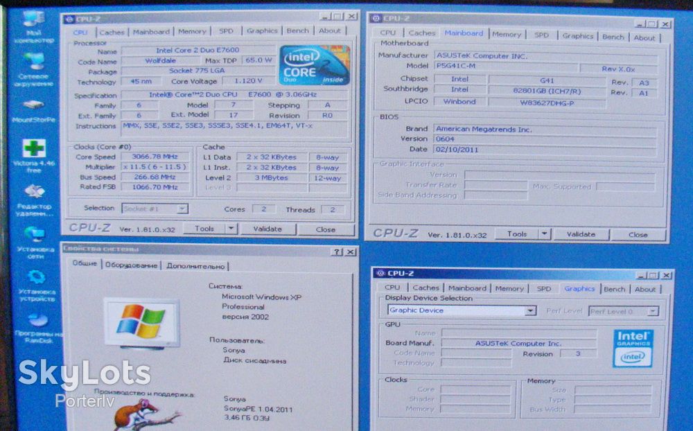Click the Intel Graphics logo badge
The height and width of the screenshot is (431, 693).
pyautogui.click(x=633, y=348)
